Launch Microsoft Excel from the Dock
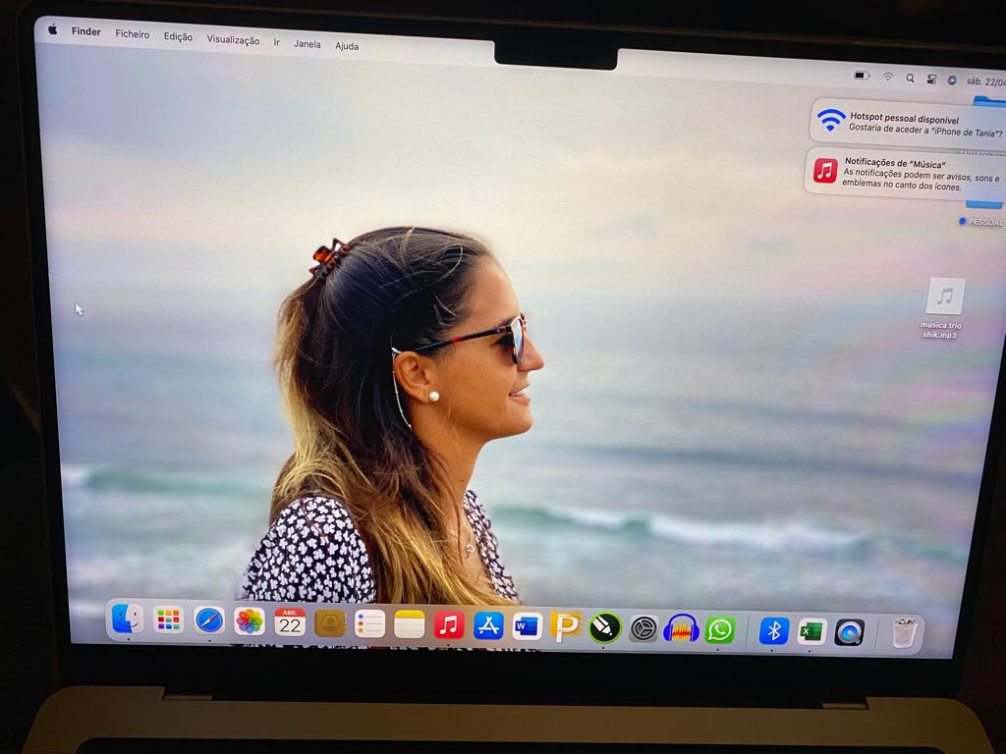This screenshot has height=754, width=1006. pyautogui.click(x=811, y=631)
